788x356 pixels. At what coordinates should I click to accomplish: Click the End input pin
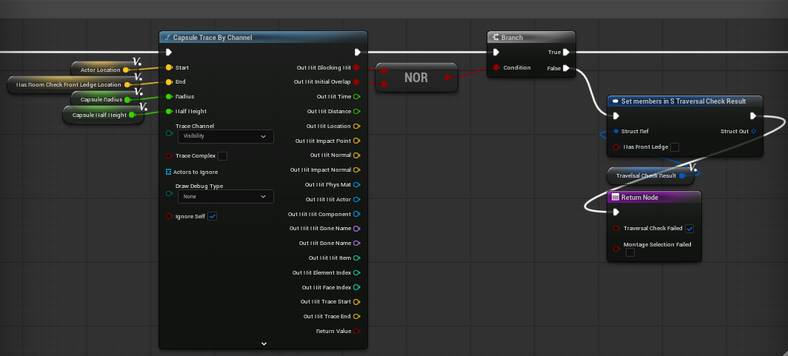pyautogui.click(x=169, y=82)
